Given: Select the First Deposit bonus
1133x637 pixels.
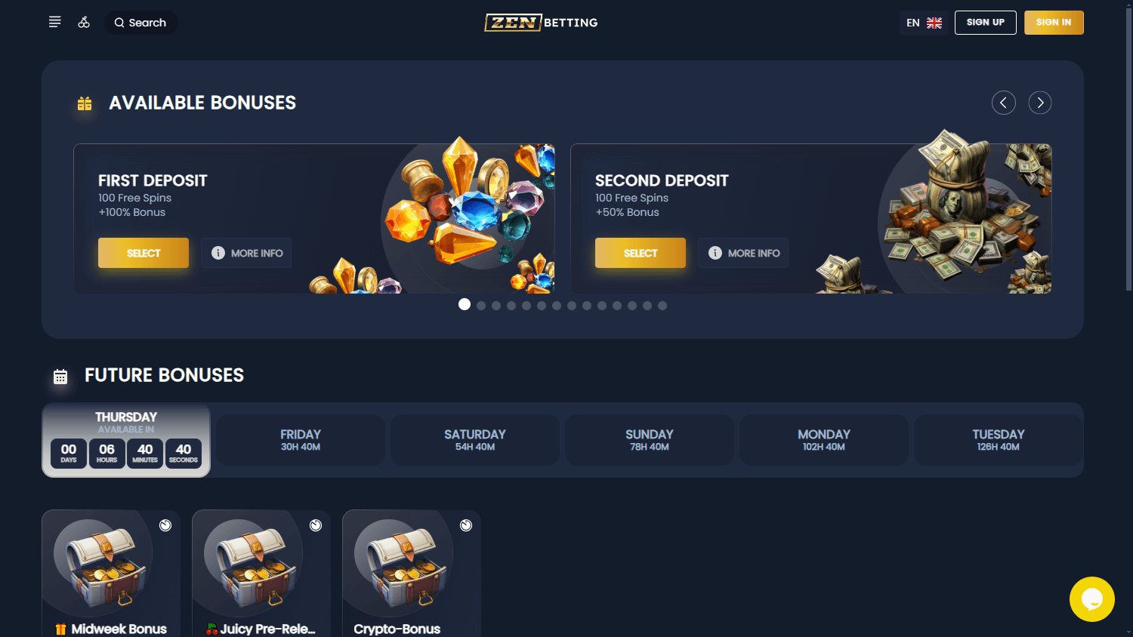Looking at the screenshot, I should tap(144, 253).
